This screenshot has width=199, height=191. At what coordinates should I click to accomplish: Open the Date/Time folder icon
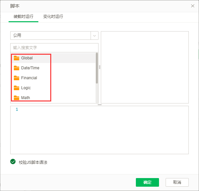pos(17,68)
